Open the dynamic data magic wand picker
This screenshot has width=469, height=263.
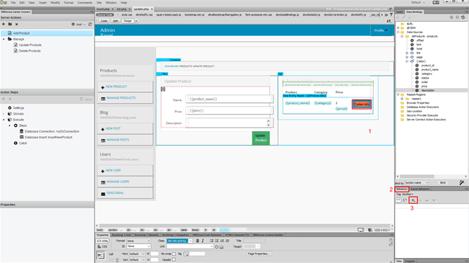pos(462,182)
